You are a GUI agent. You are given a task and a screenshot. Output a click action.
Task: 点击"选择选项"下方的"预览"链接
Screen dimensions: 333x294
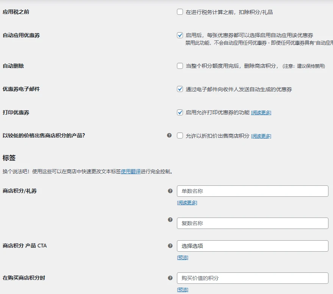coord(182,257)
